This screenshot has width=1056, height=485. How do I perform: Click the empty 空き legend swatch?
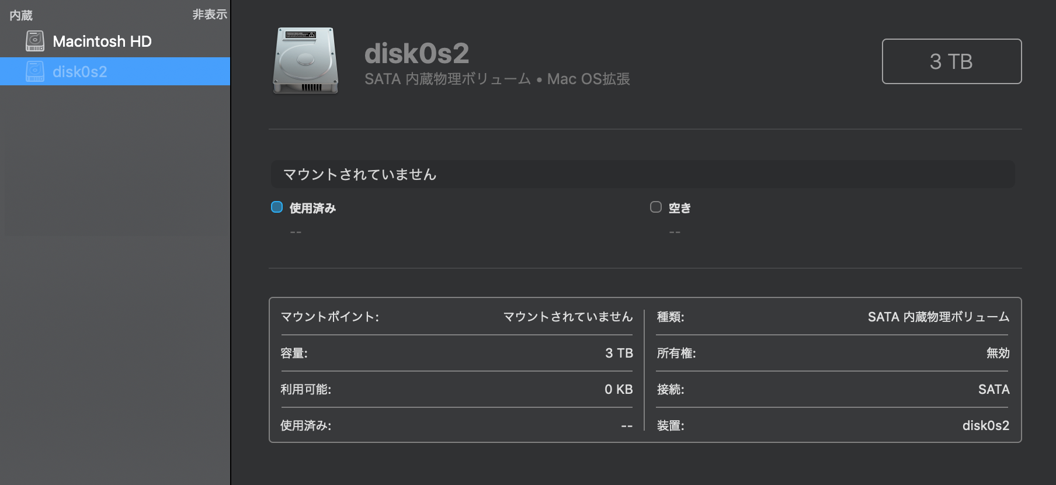click(x=656, y=207)
